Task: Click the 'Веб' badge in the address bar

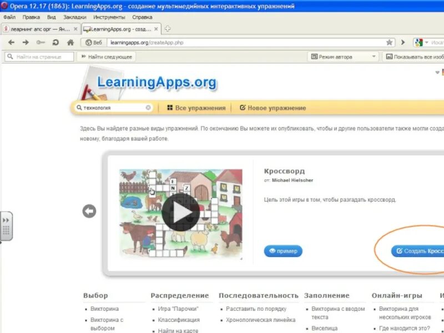Action: pyautogui.click(x=94, y=43)
